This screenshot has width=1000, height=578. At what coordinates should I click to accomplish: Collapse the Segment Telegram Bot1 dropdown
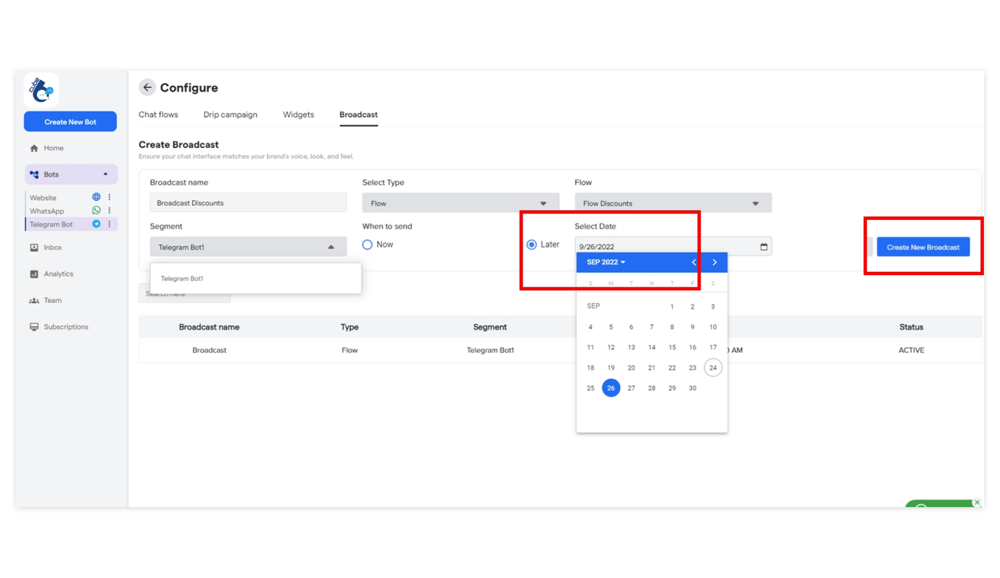tap(248, 247)
